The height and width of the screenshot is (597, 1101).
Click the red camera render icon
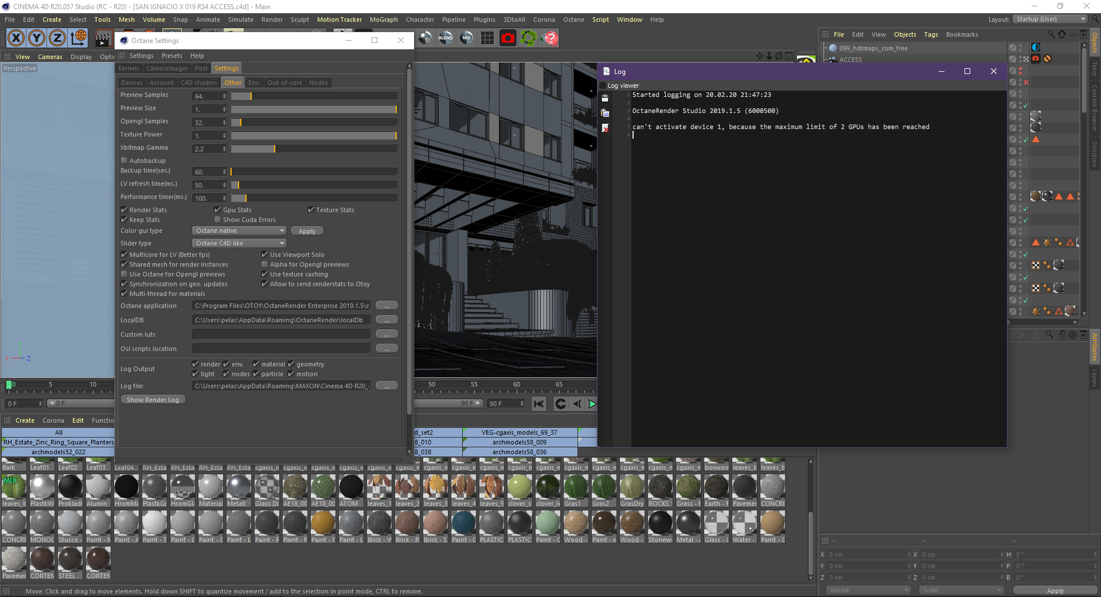[507, 38]
